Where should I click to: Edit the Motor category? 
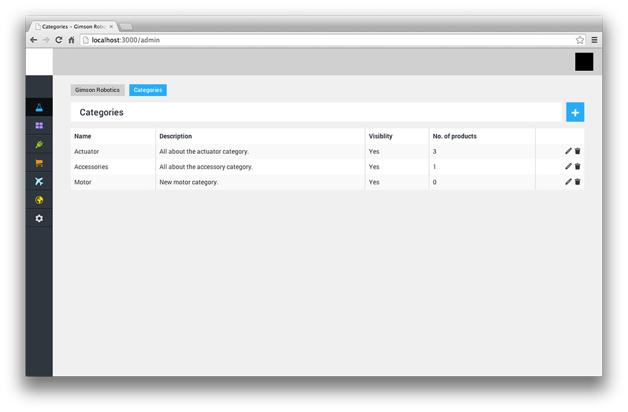[568, 182]
